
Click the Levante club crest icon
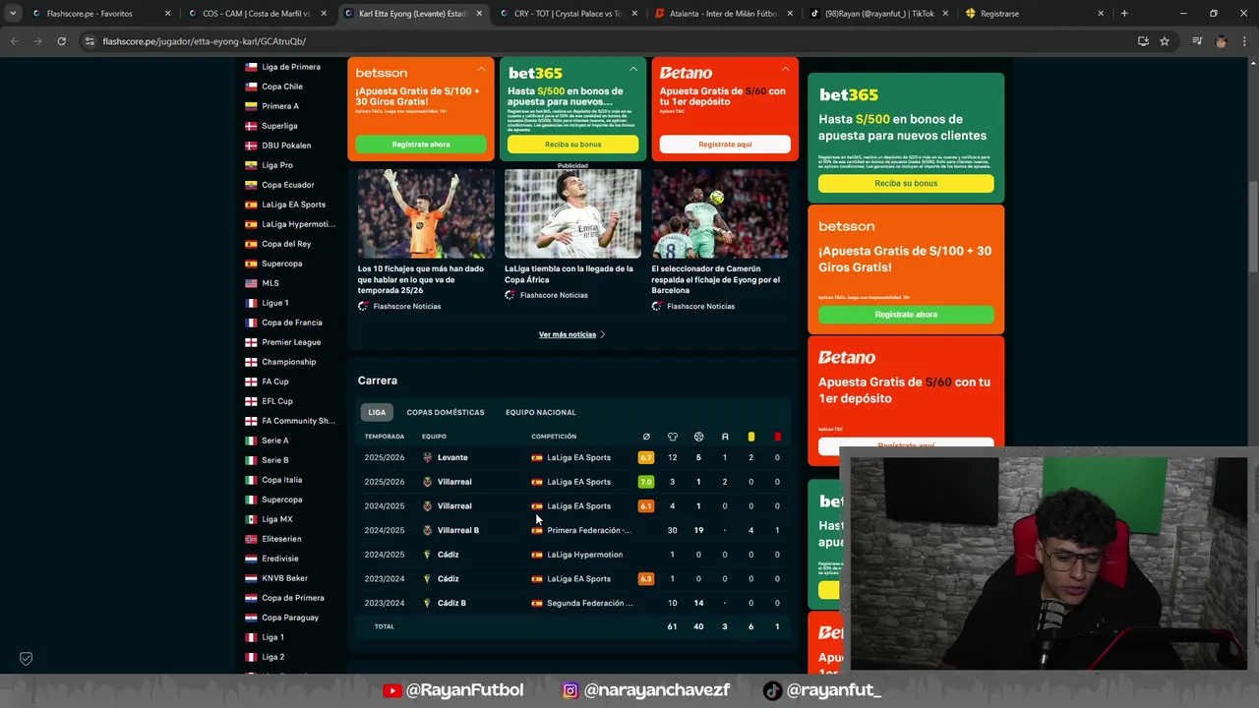click(x=427, y=457)
